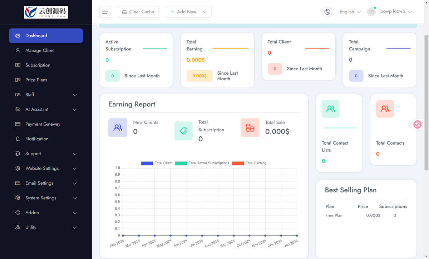Click the pink floating translate icon
The width and height of the screenshot is (429, 259).
tap(417, 125)
